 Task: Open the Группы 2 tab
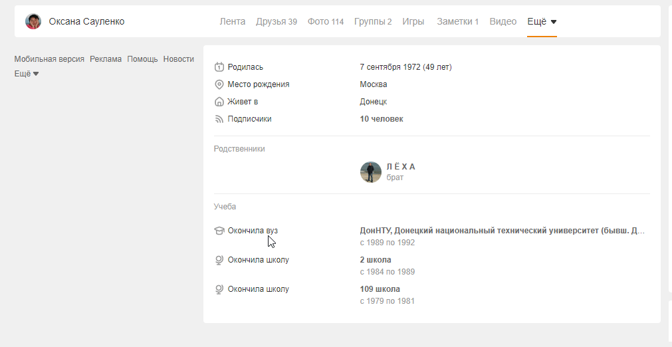pyautogui.click(x=373, y=21)
